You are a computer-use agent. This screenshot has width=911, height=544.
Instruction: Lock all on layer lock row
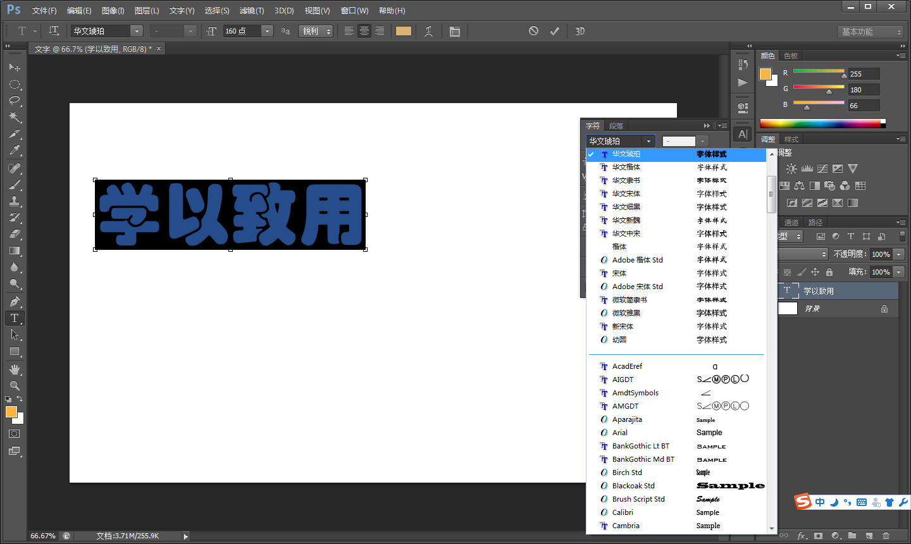coord(829,272)
